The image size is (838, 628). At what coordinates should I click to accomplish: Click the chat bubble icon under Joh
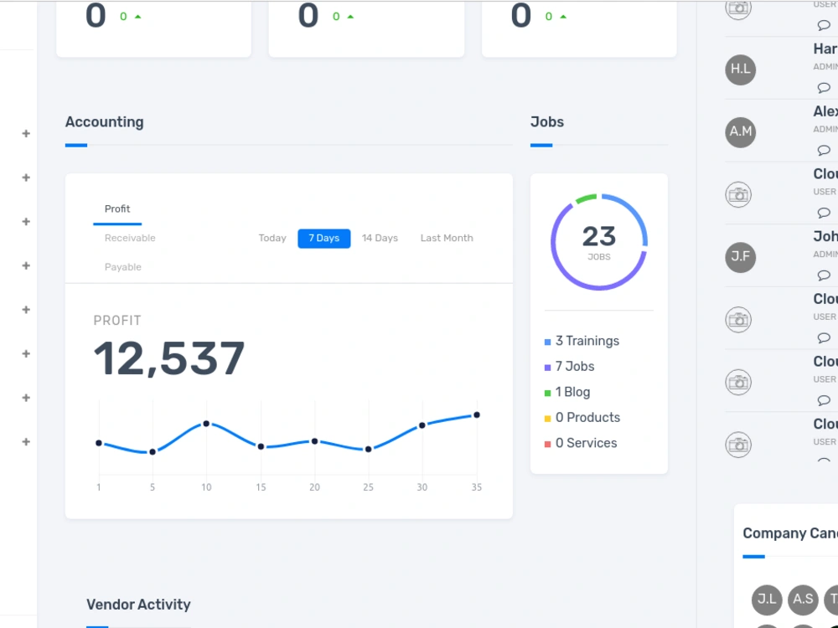point(824,275)
